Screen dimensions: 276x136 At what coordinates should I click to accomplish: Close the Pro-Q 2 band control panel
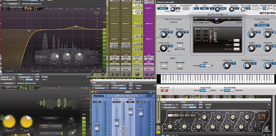pos(97,52)
